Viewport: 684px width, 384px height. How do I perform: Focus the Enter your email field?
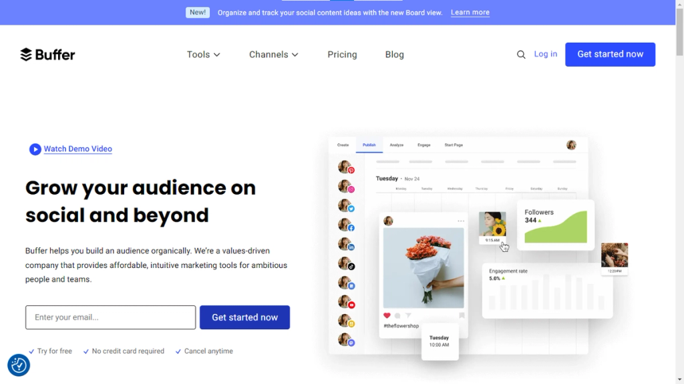110,317
